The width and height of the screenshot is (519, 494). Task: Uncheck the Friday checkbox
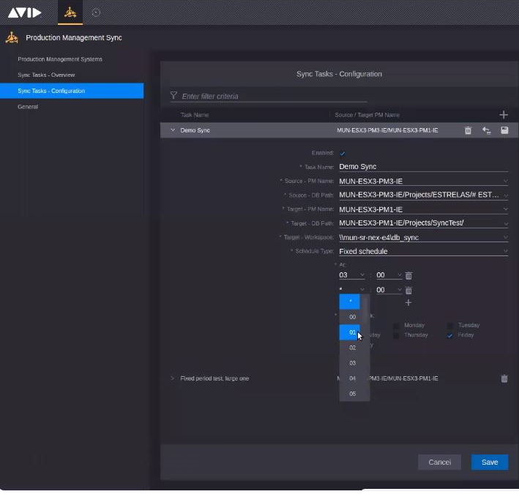(x=449, y=335)
